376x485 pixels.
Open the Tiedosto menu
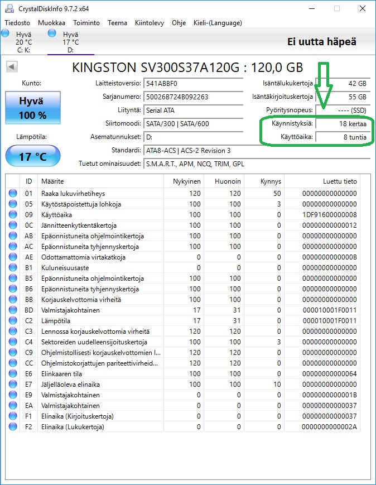(17, 23)
